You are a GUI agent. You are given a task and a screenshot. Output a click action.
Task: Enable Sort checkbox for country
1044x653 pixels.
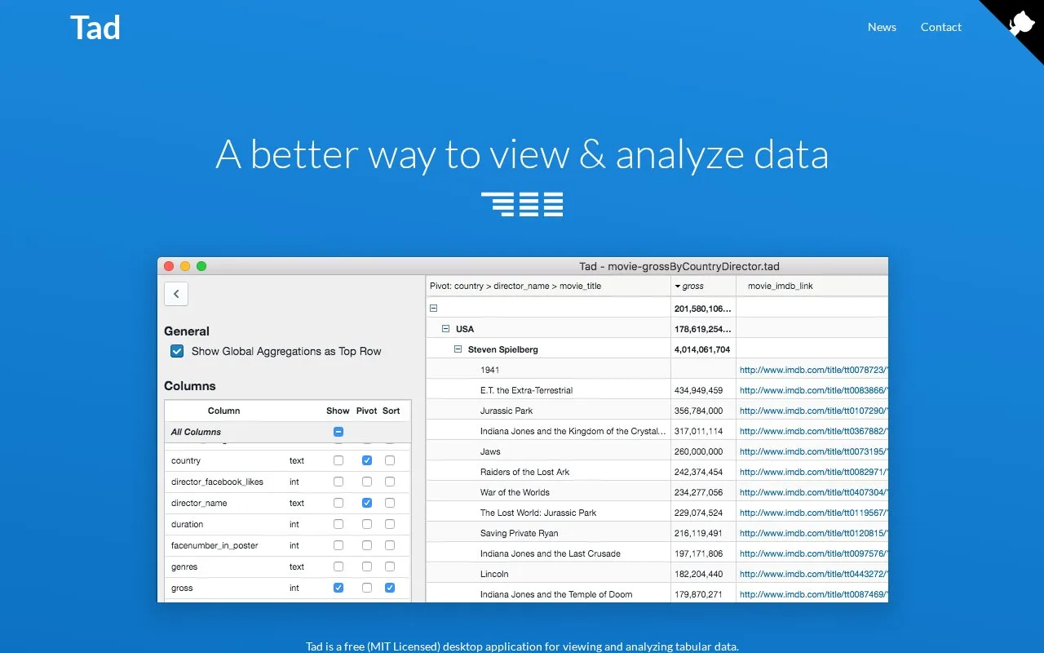(390, 460)
